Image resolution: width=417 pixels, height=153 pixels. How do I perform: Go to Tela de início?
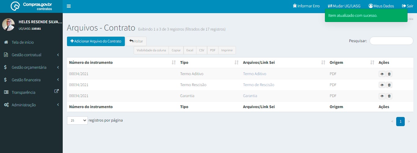pos(31,42)
